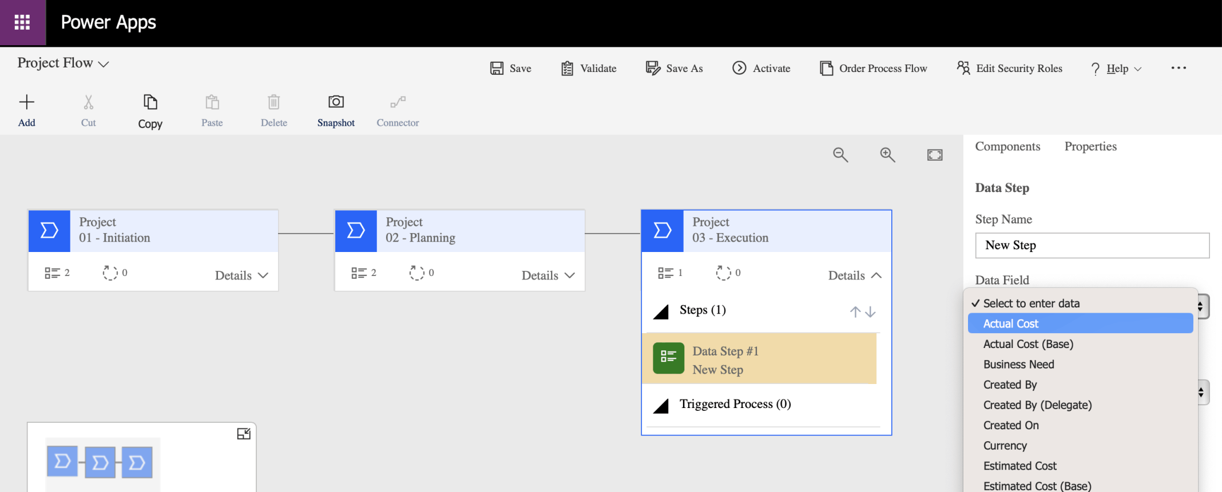This screenshot has width=1222, height=492.
Task: Open the Power Apps app launcher grid
Action: point(22,22)
